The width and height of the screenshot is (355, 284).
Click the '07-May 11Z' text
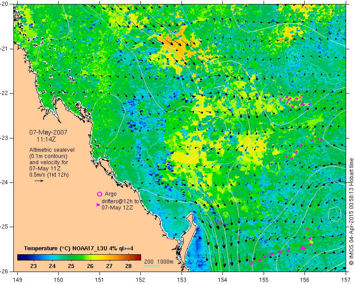(x=45, y=169)
